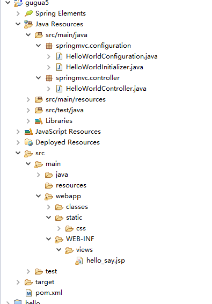Click the springmvc.configuration package icon
This screenshot has height=304, width=212.
tap(49, 46)
